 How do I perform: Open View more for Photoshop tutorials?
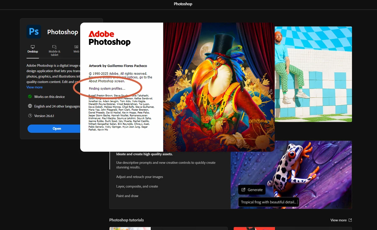339,220
